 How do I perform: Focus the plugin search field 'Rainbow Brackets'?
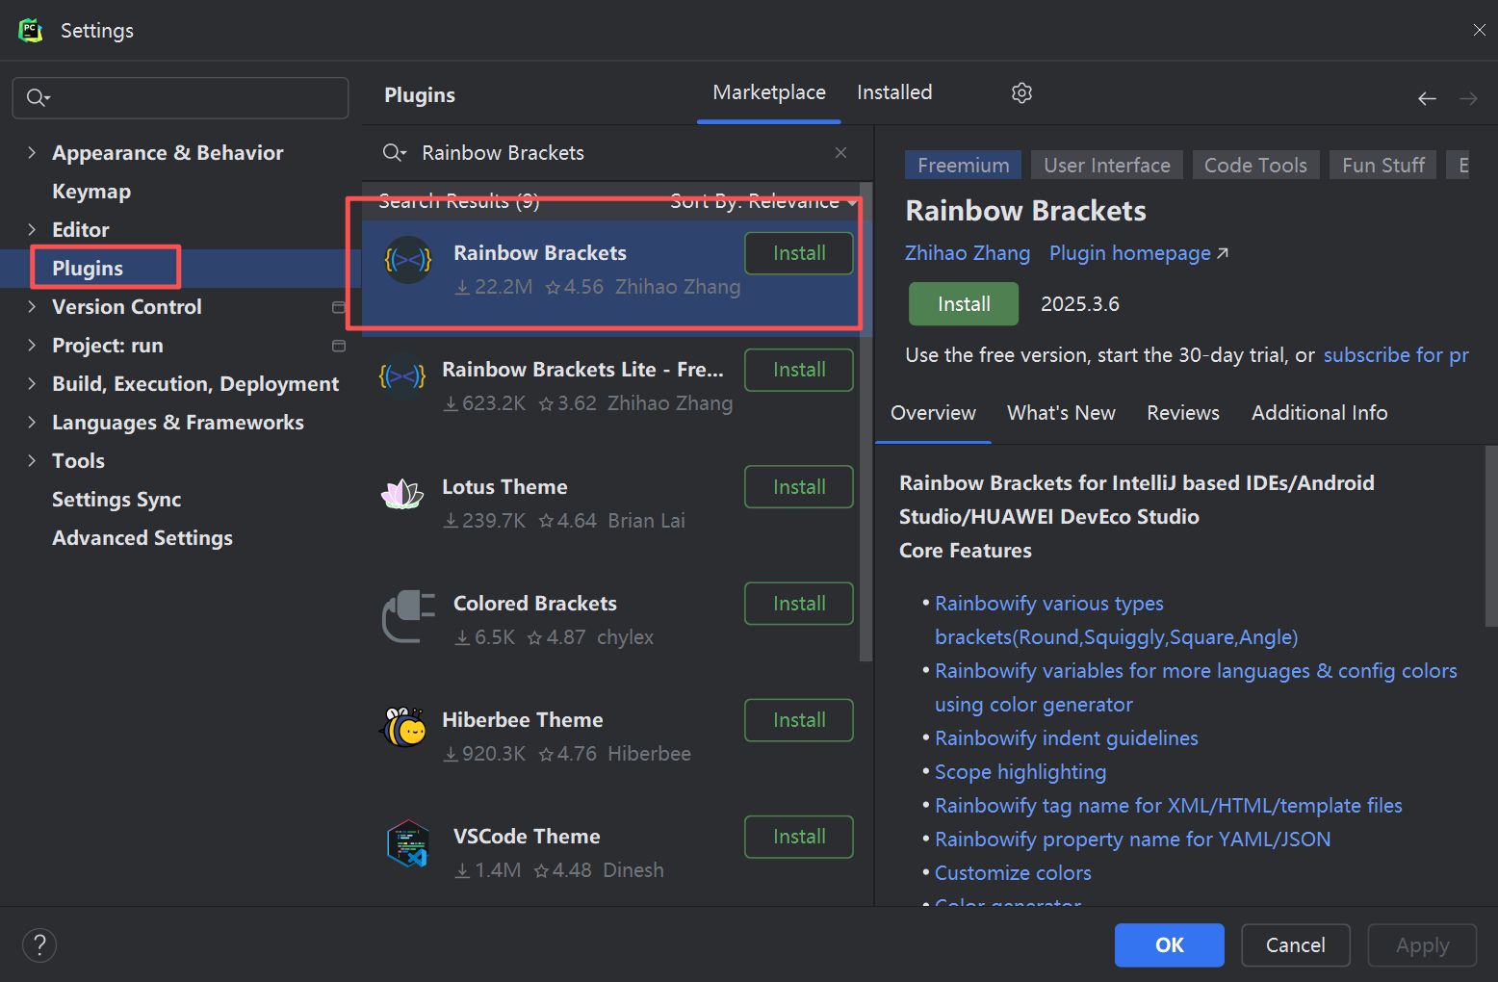616,152
